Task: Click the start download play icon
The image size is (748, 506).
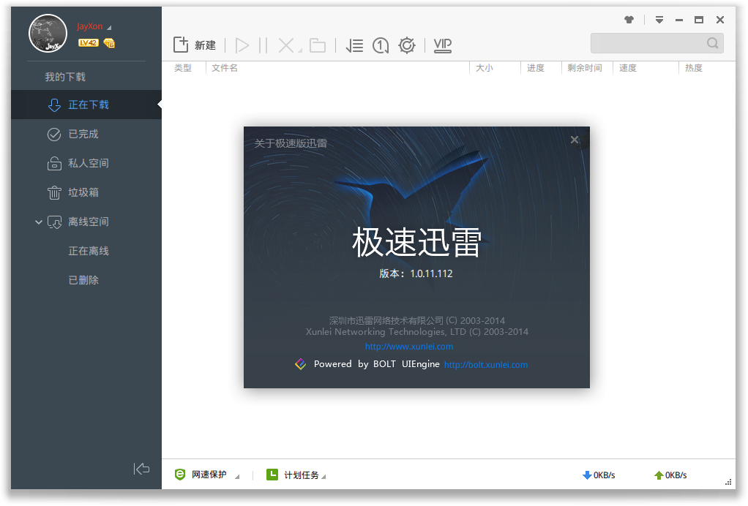Action: pos(242,45)
